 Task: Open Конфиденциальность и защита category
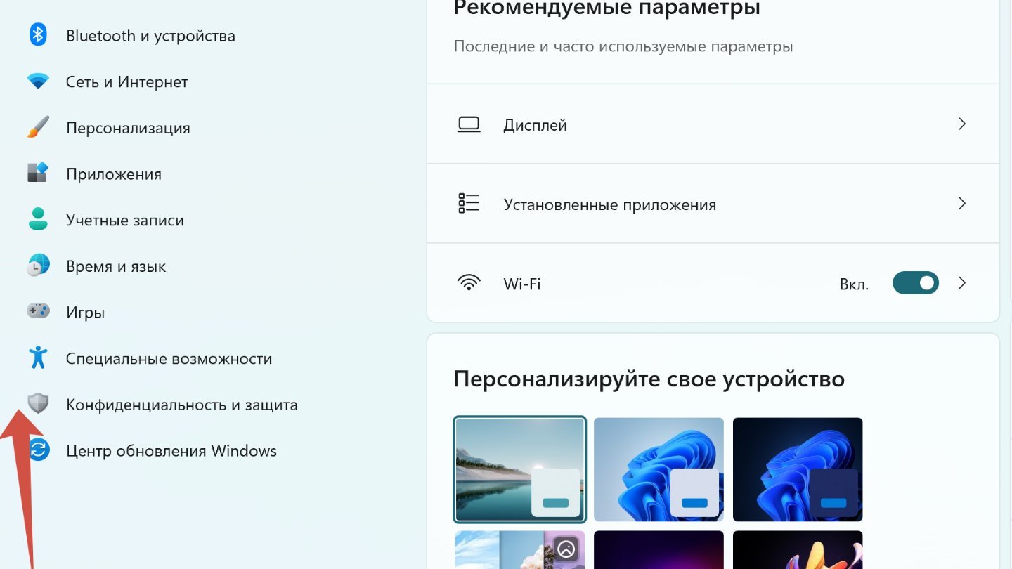point(182,405)
